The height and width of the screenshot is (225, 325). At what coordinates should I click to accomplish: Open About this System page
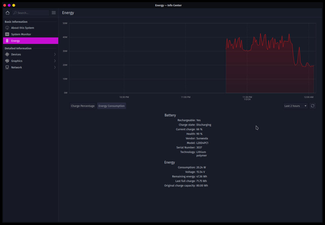pyautogui.click(x=31, y=28)
